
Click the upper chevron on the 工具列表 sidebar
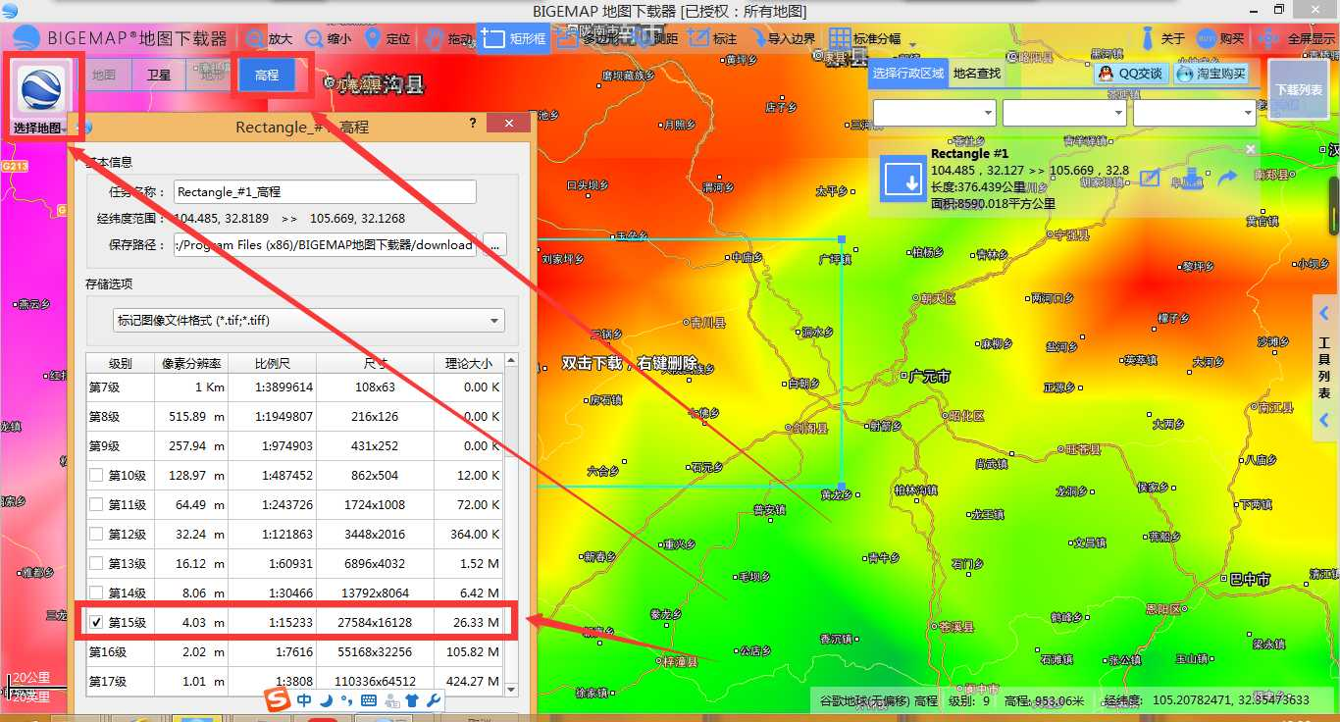pyautogui.click(x=1323, y=314)
